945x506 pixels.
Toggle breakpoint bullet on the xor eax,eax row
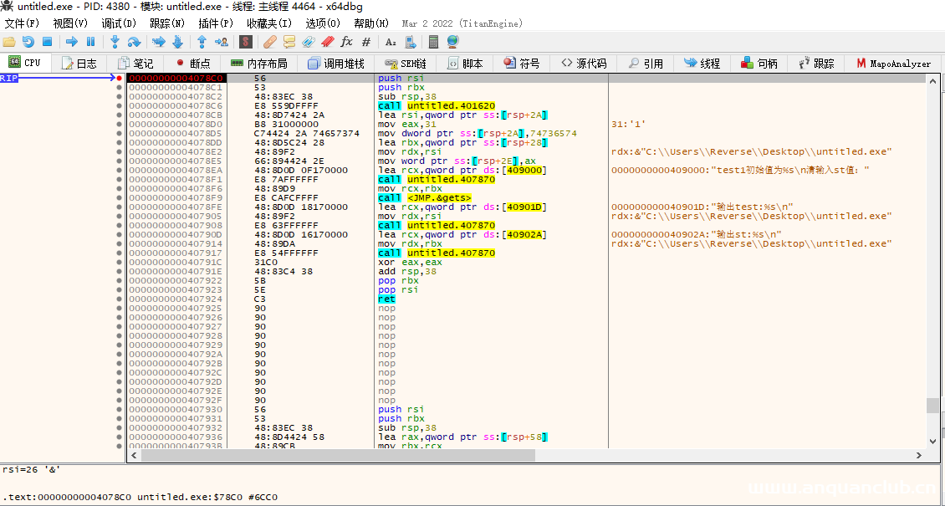(x=120, y=262)
